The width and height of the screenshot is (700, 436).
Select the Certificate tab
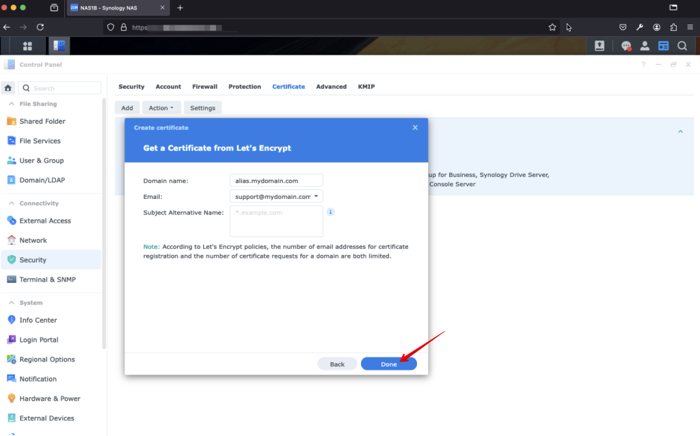click(288, 87)
